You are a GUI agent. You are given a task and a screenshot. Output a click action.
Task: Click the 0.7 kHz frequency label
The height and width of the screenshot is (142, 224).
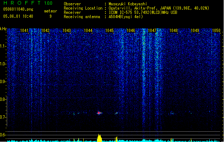[3, 117]
